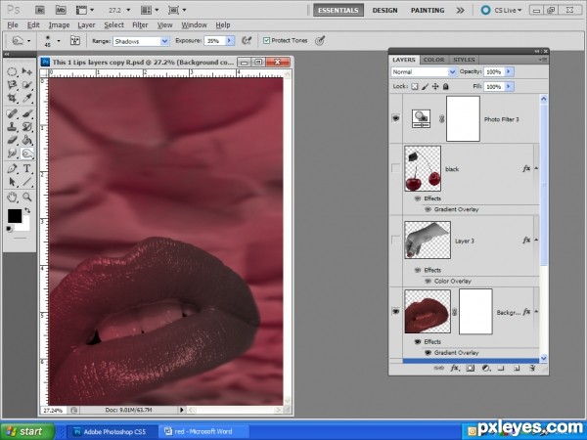This screenshot has height=440, width=587.
Task: Click tablet pressure icon after Protect Tones
Action: click(x=319, y=40)
